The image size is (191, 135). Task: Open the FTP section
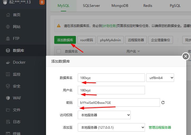pos(16,38)
